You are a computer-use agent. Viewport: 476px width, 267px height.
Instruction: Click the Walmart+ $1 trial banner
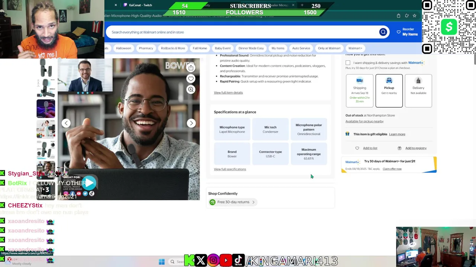pos(389,165)
